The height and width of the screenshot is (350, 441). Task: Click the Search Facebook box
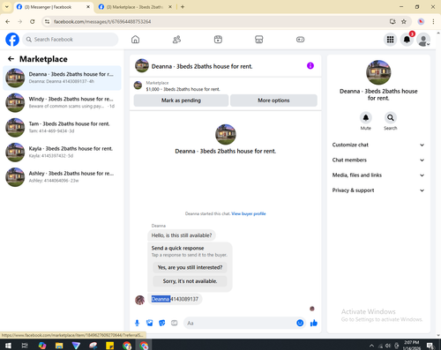[x=71, y=40]
